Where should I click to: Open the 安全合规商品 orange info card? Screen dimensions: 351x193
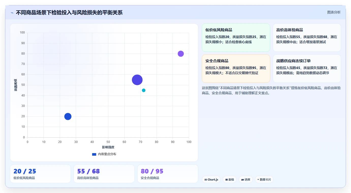click(x=236, y=69)
